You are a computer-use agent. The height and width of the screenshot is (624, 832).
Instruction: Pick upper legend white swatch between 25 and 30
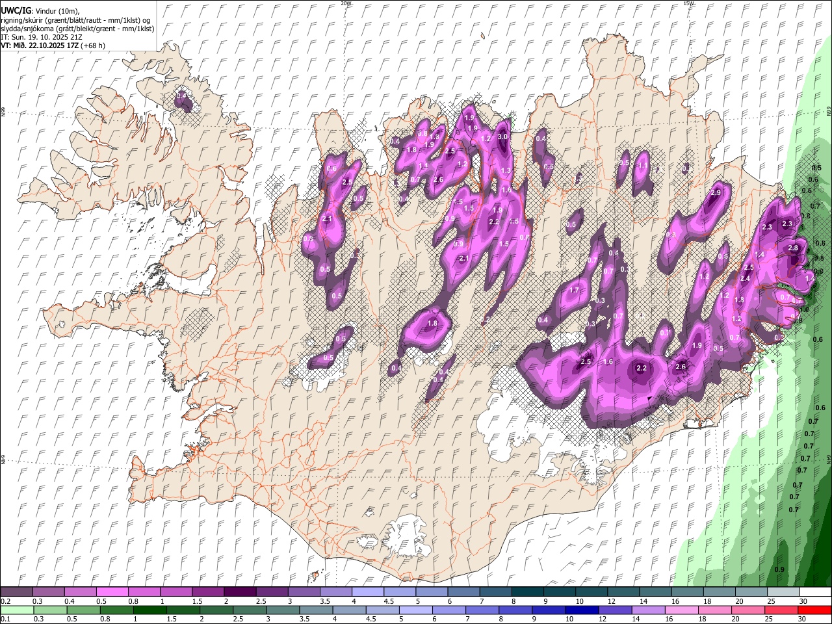[x=783, y=592]
